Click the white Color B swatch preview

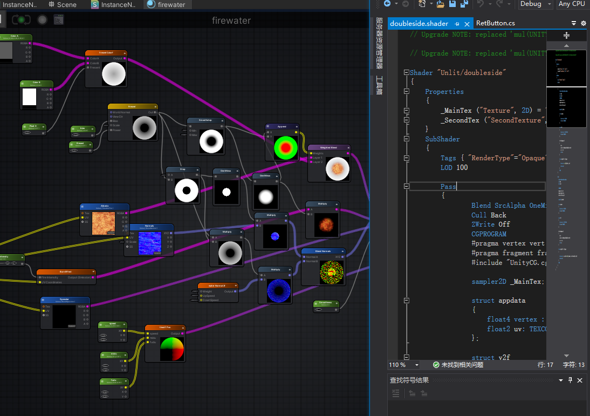pyautogui.click(x=29, y=98)
